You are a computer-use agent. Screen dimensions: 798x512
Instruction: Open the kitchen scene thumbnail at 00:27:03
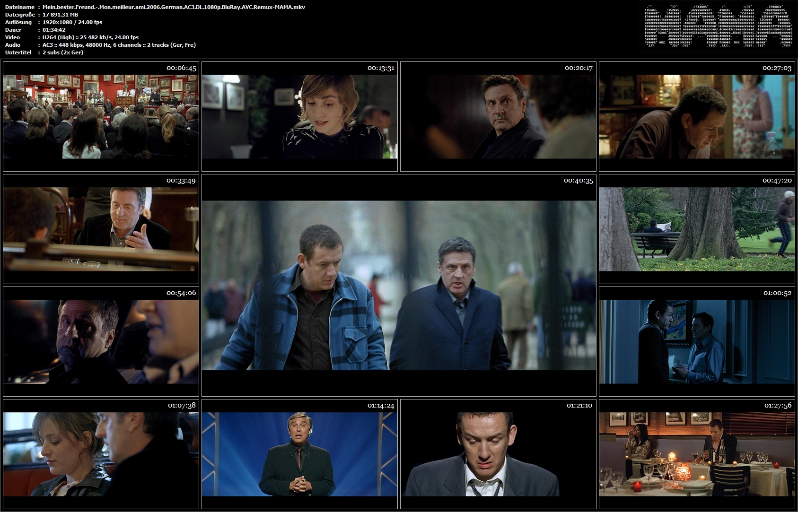tap(697, 116)
